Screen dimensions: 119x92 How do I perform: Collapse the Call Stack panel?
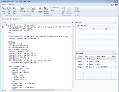(x=115, y=53)
